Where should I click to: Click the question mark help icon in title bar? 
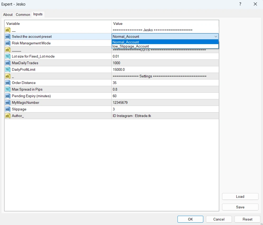coord(240,4)
